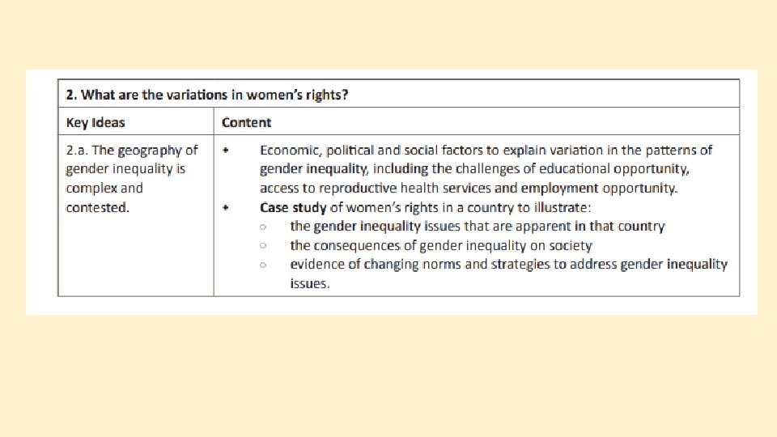Click the words "complex and" in Key Ideas
The image size is (777, 437).
pos(104,189)
